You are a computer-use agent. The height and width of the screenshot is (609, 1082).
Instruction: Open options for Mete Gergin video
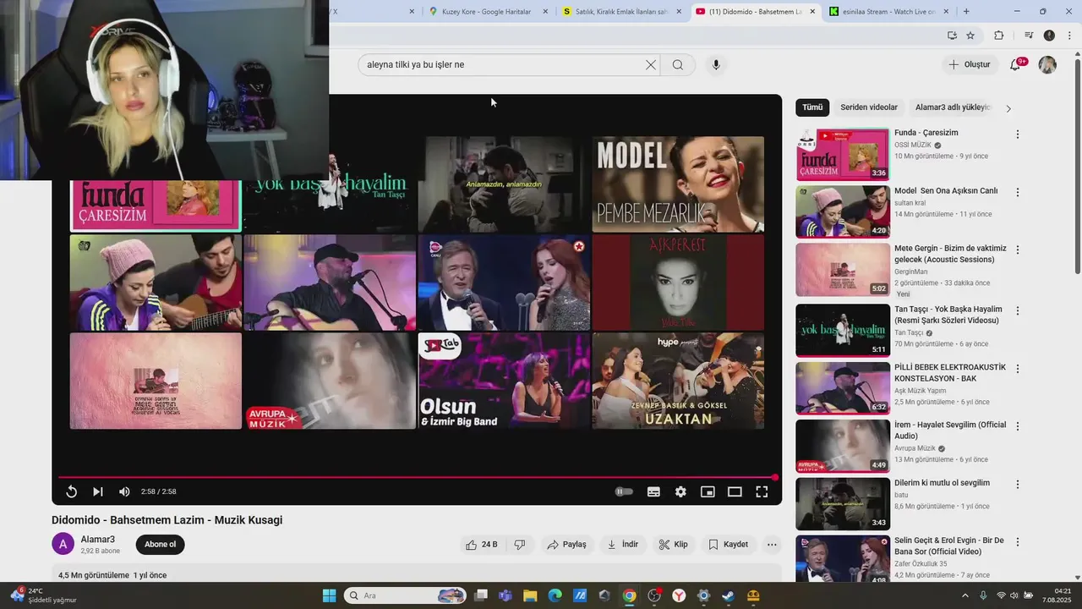(x=1018, y=250)
